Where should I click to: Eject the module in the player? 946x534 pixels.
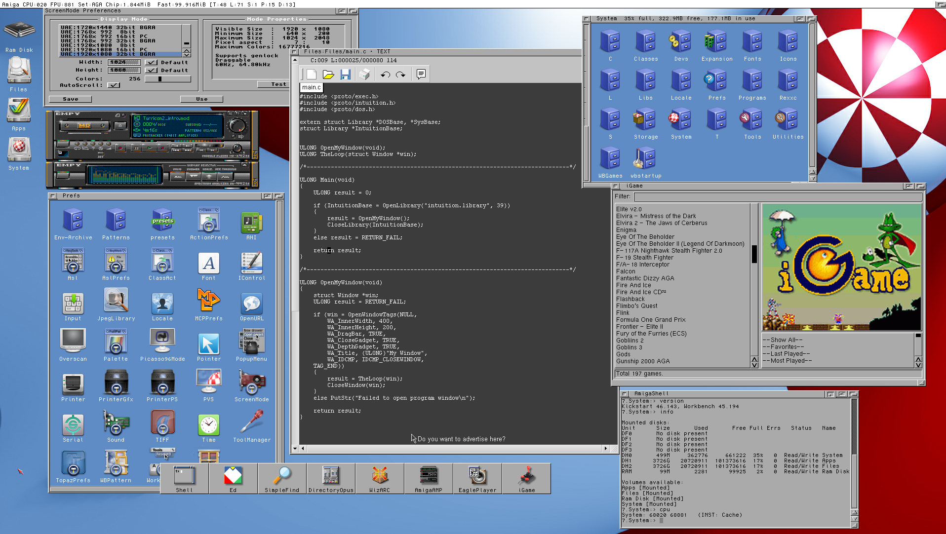tap(120, 125)
